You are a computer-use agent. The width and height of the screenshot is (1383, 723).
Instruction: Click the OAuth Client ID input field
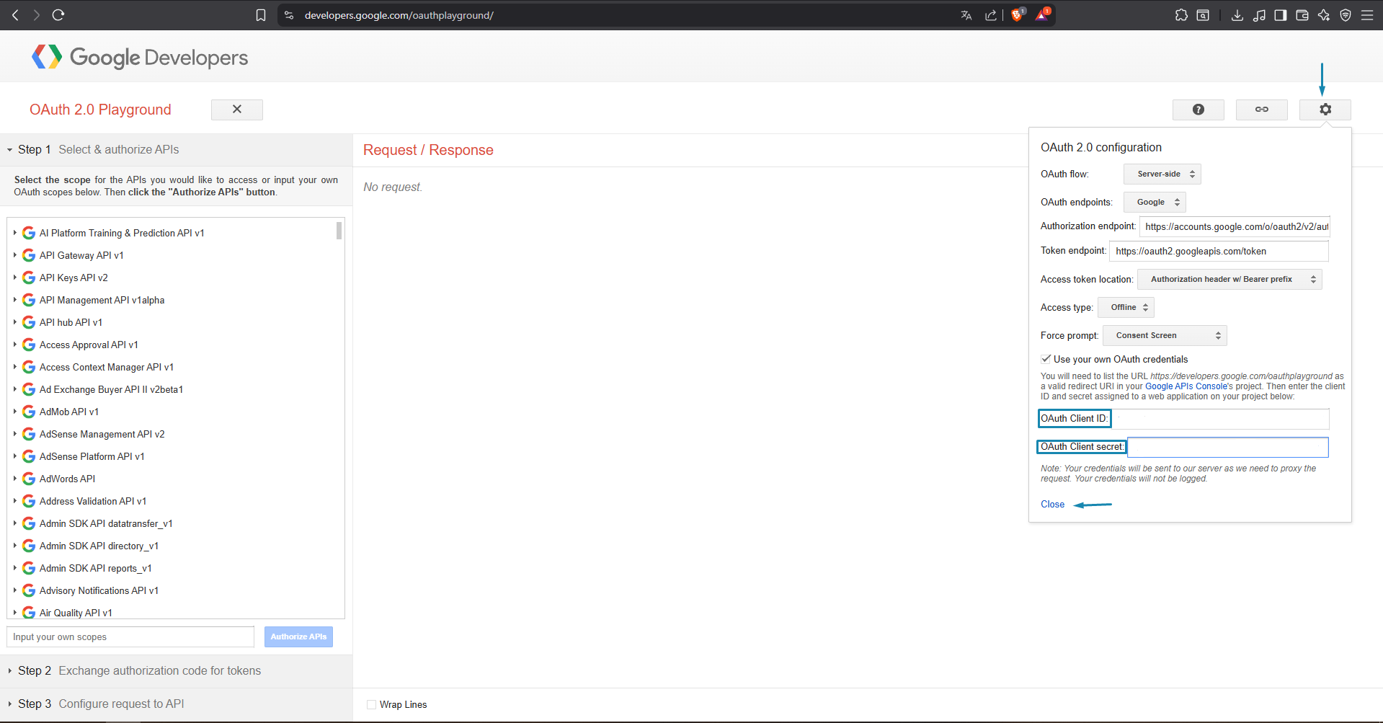tap(1219, 419)
